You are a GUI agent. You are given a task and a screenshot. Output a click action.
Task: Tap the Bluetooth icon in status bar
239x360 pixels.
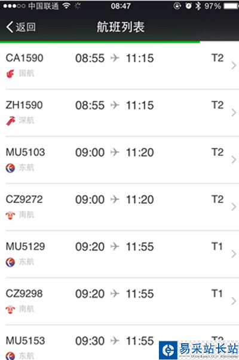point(198,6)
